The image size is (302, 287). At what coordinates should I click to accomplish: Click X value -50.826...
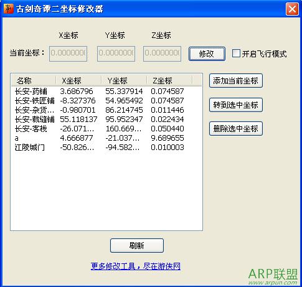pyautogui.click(x=77, y=148)
